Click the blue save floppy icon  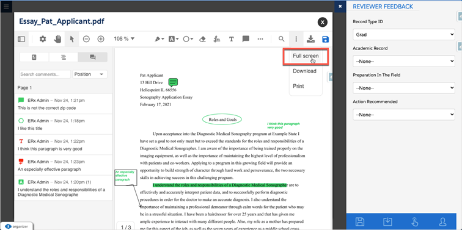[326, 39]
